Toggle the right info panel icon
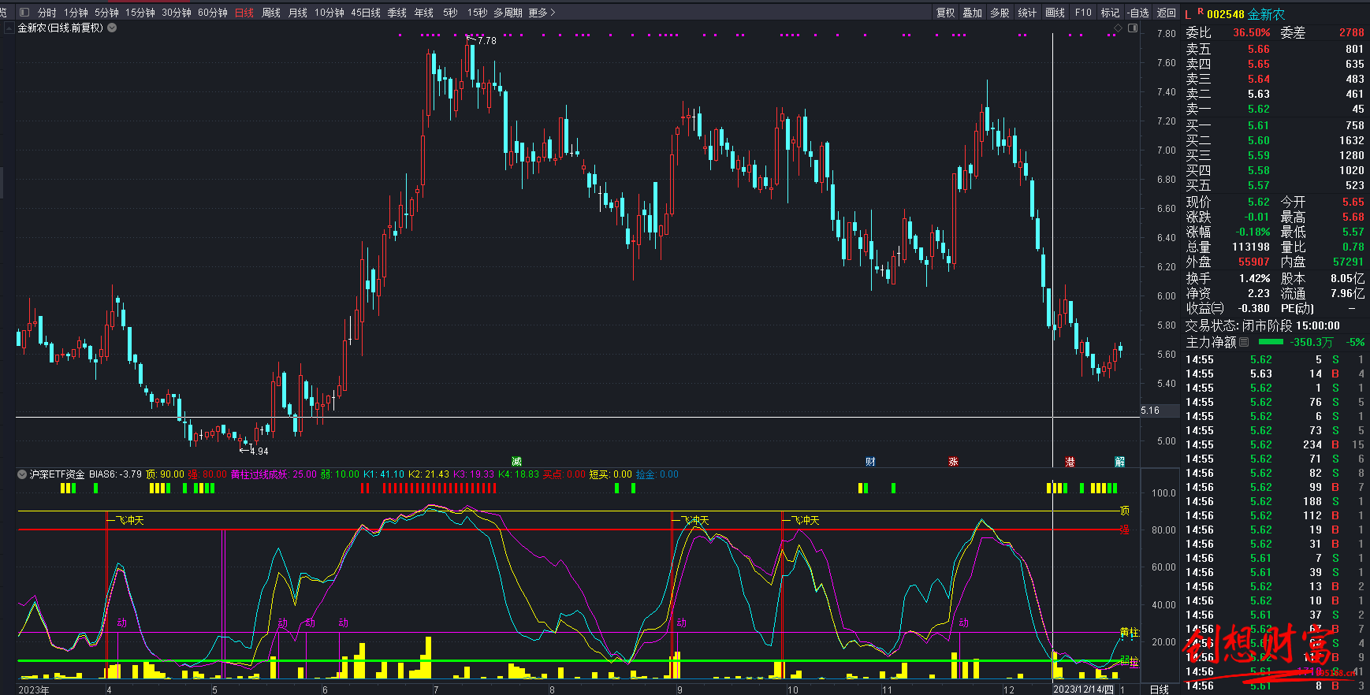1370x695 pixels. (1133, 28)
